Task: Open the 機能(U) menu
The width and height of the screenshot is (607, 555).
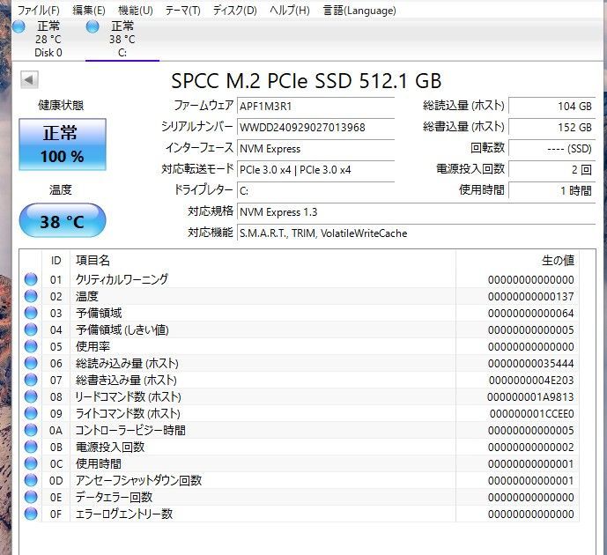Action: (135, 11)
